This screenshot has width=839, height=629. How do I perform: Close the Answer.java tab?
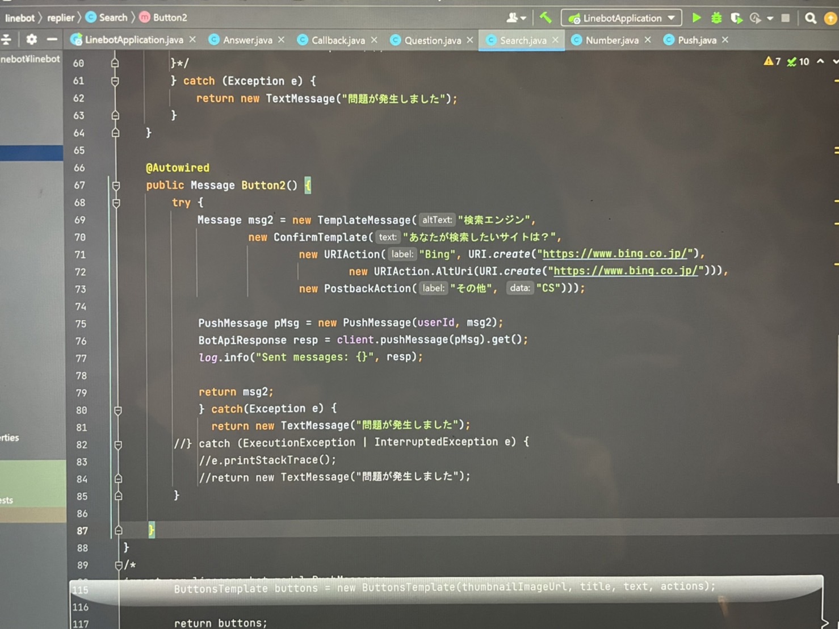[x=282, y=40]
